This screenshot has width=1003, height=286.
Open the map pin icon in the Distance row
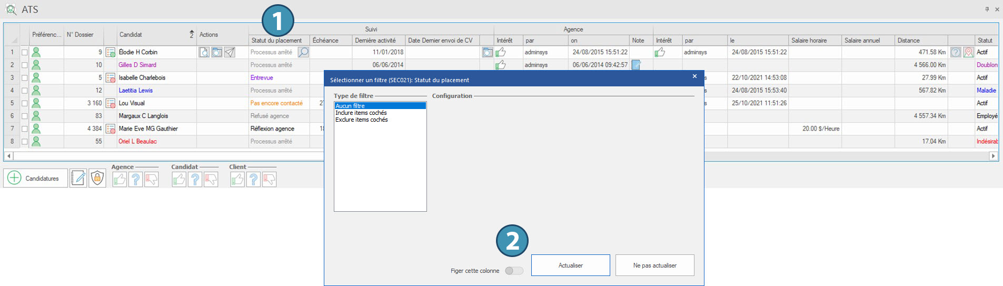pyautogui.click(x=968, y=52)
